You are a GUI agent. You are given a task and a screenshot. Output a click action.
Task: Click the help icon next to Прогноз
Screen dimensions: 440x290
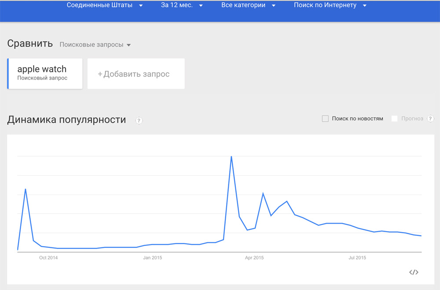[x=430, y=119]
